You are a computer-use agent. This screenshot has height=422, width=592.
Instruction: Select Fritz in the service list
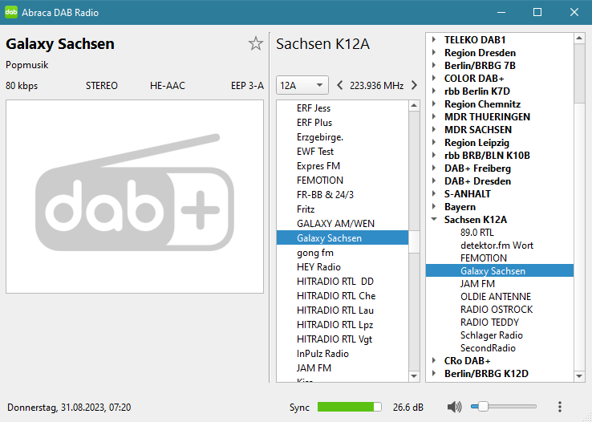[306, 209]
